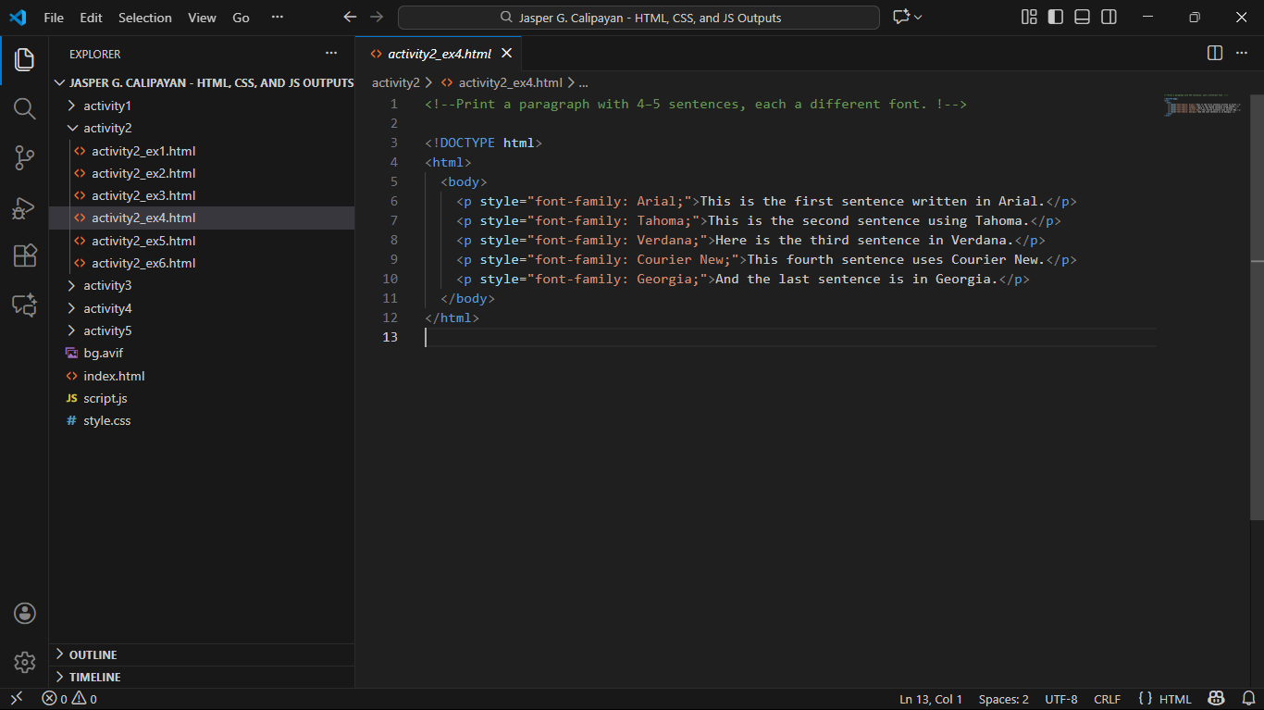The image size is (1264, 710).
Task: Click the CRLF end-of-line indicator
Action: coord(1107,699)
